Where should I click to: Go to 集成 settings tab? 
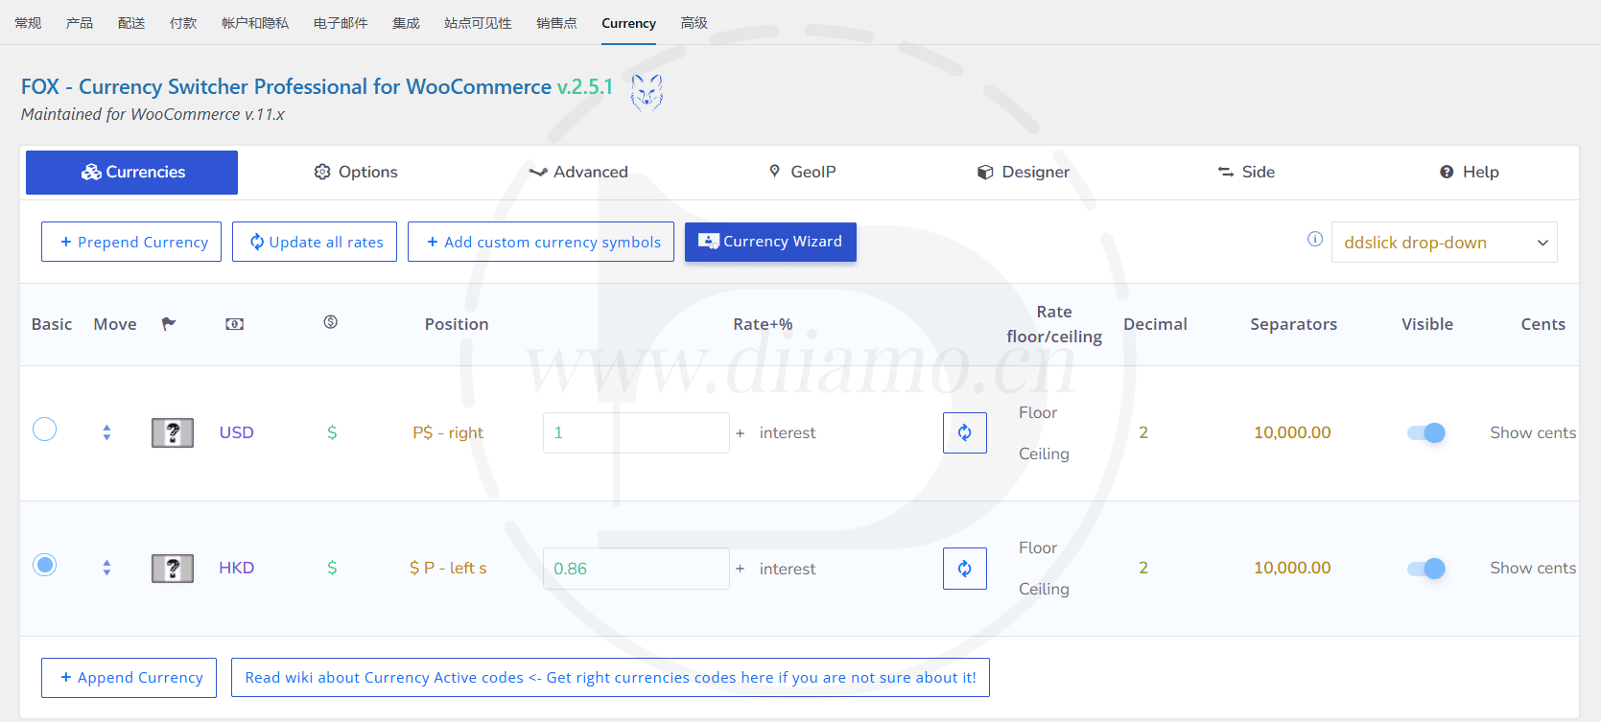(x=406, y=23)
